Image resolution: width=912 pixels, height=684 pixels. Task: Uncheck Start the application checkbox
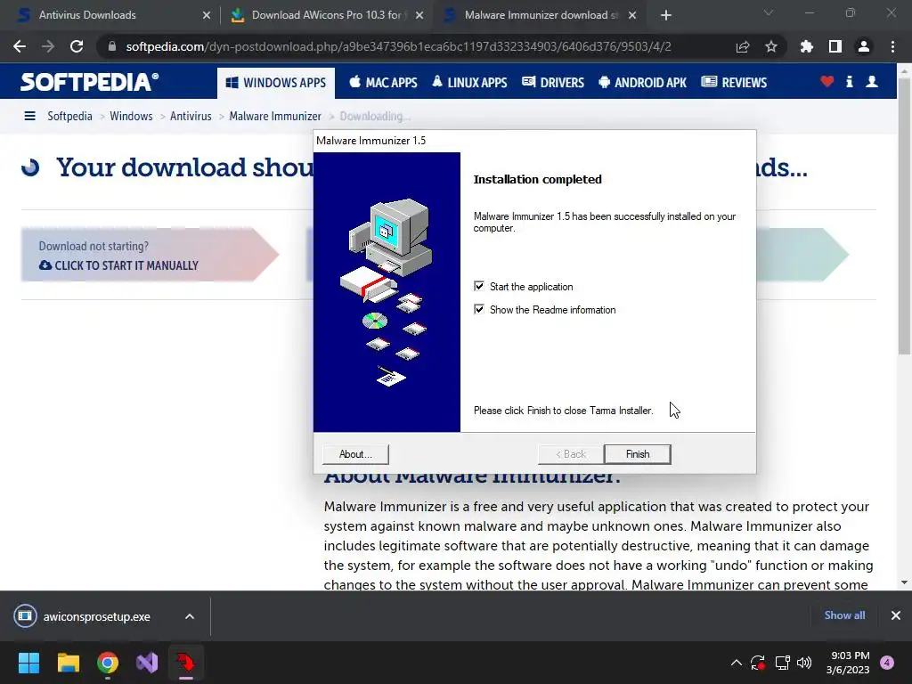click(x=478, y=286)
